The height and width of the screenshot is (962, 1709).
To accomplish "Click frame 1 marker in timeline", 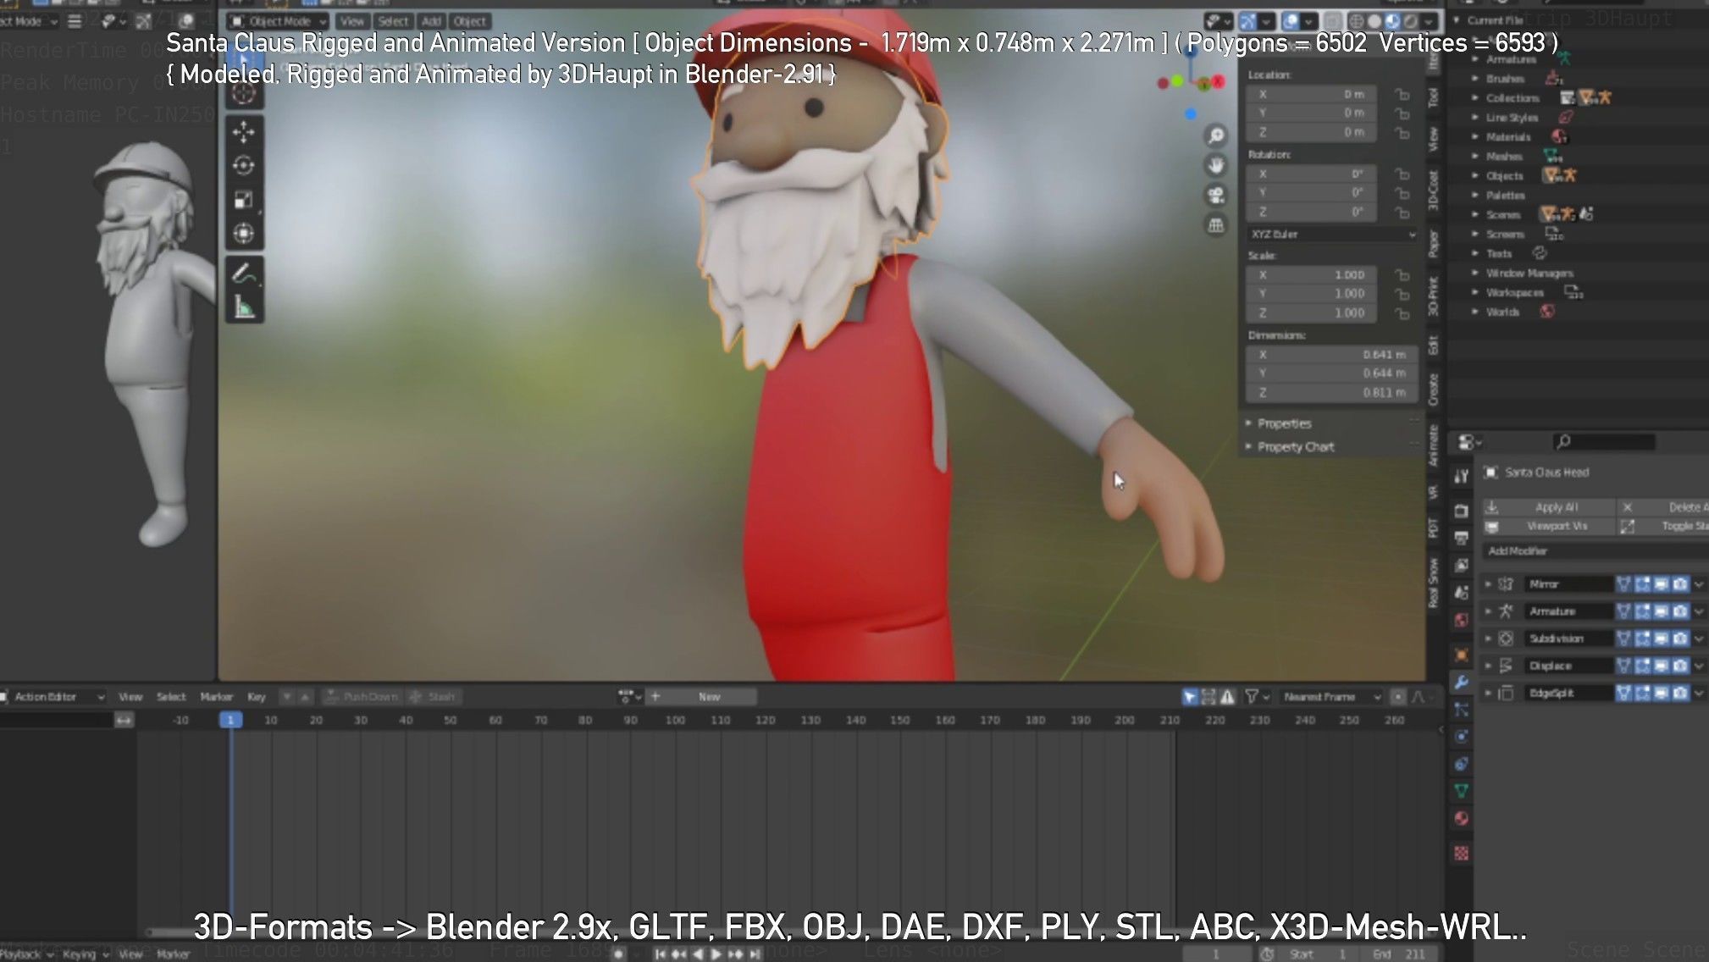I will [230, 720].
